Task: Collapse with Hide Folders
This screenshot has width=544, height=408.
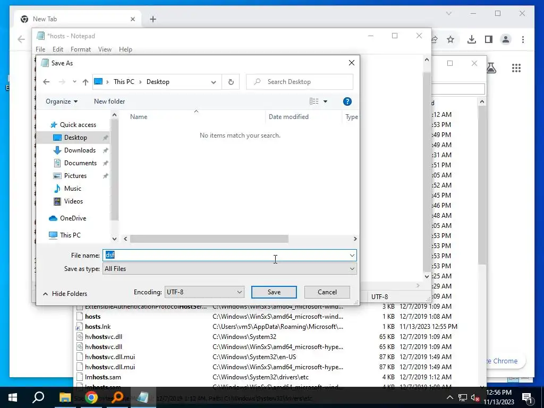Action: point(65,293)
